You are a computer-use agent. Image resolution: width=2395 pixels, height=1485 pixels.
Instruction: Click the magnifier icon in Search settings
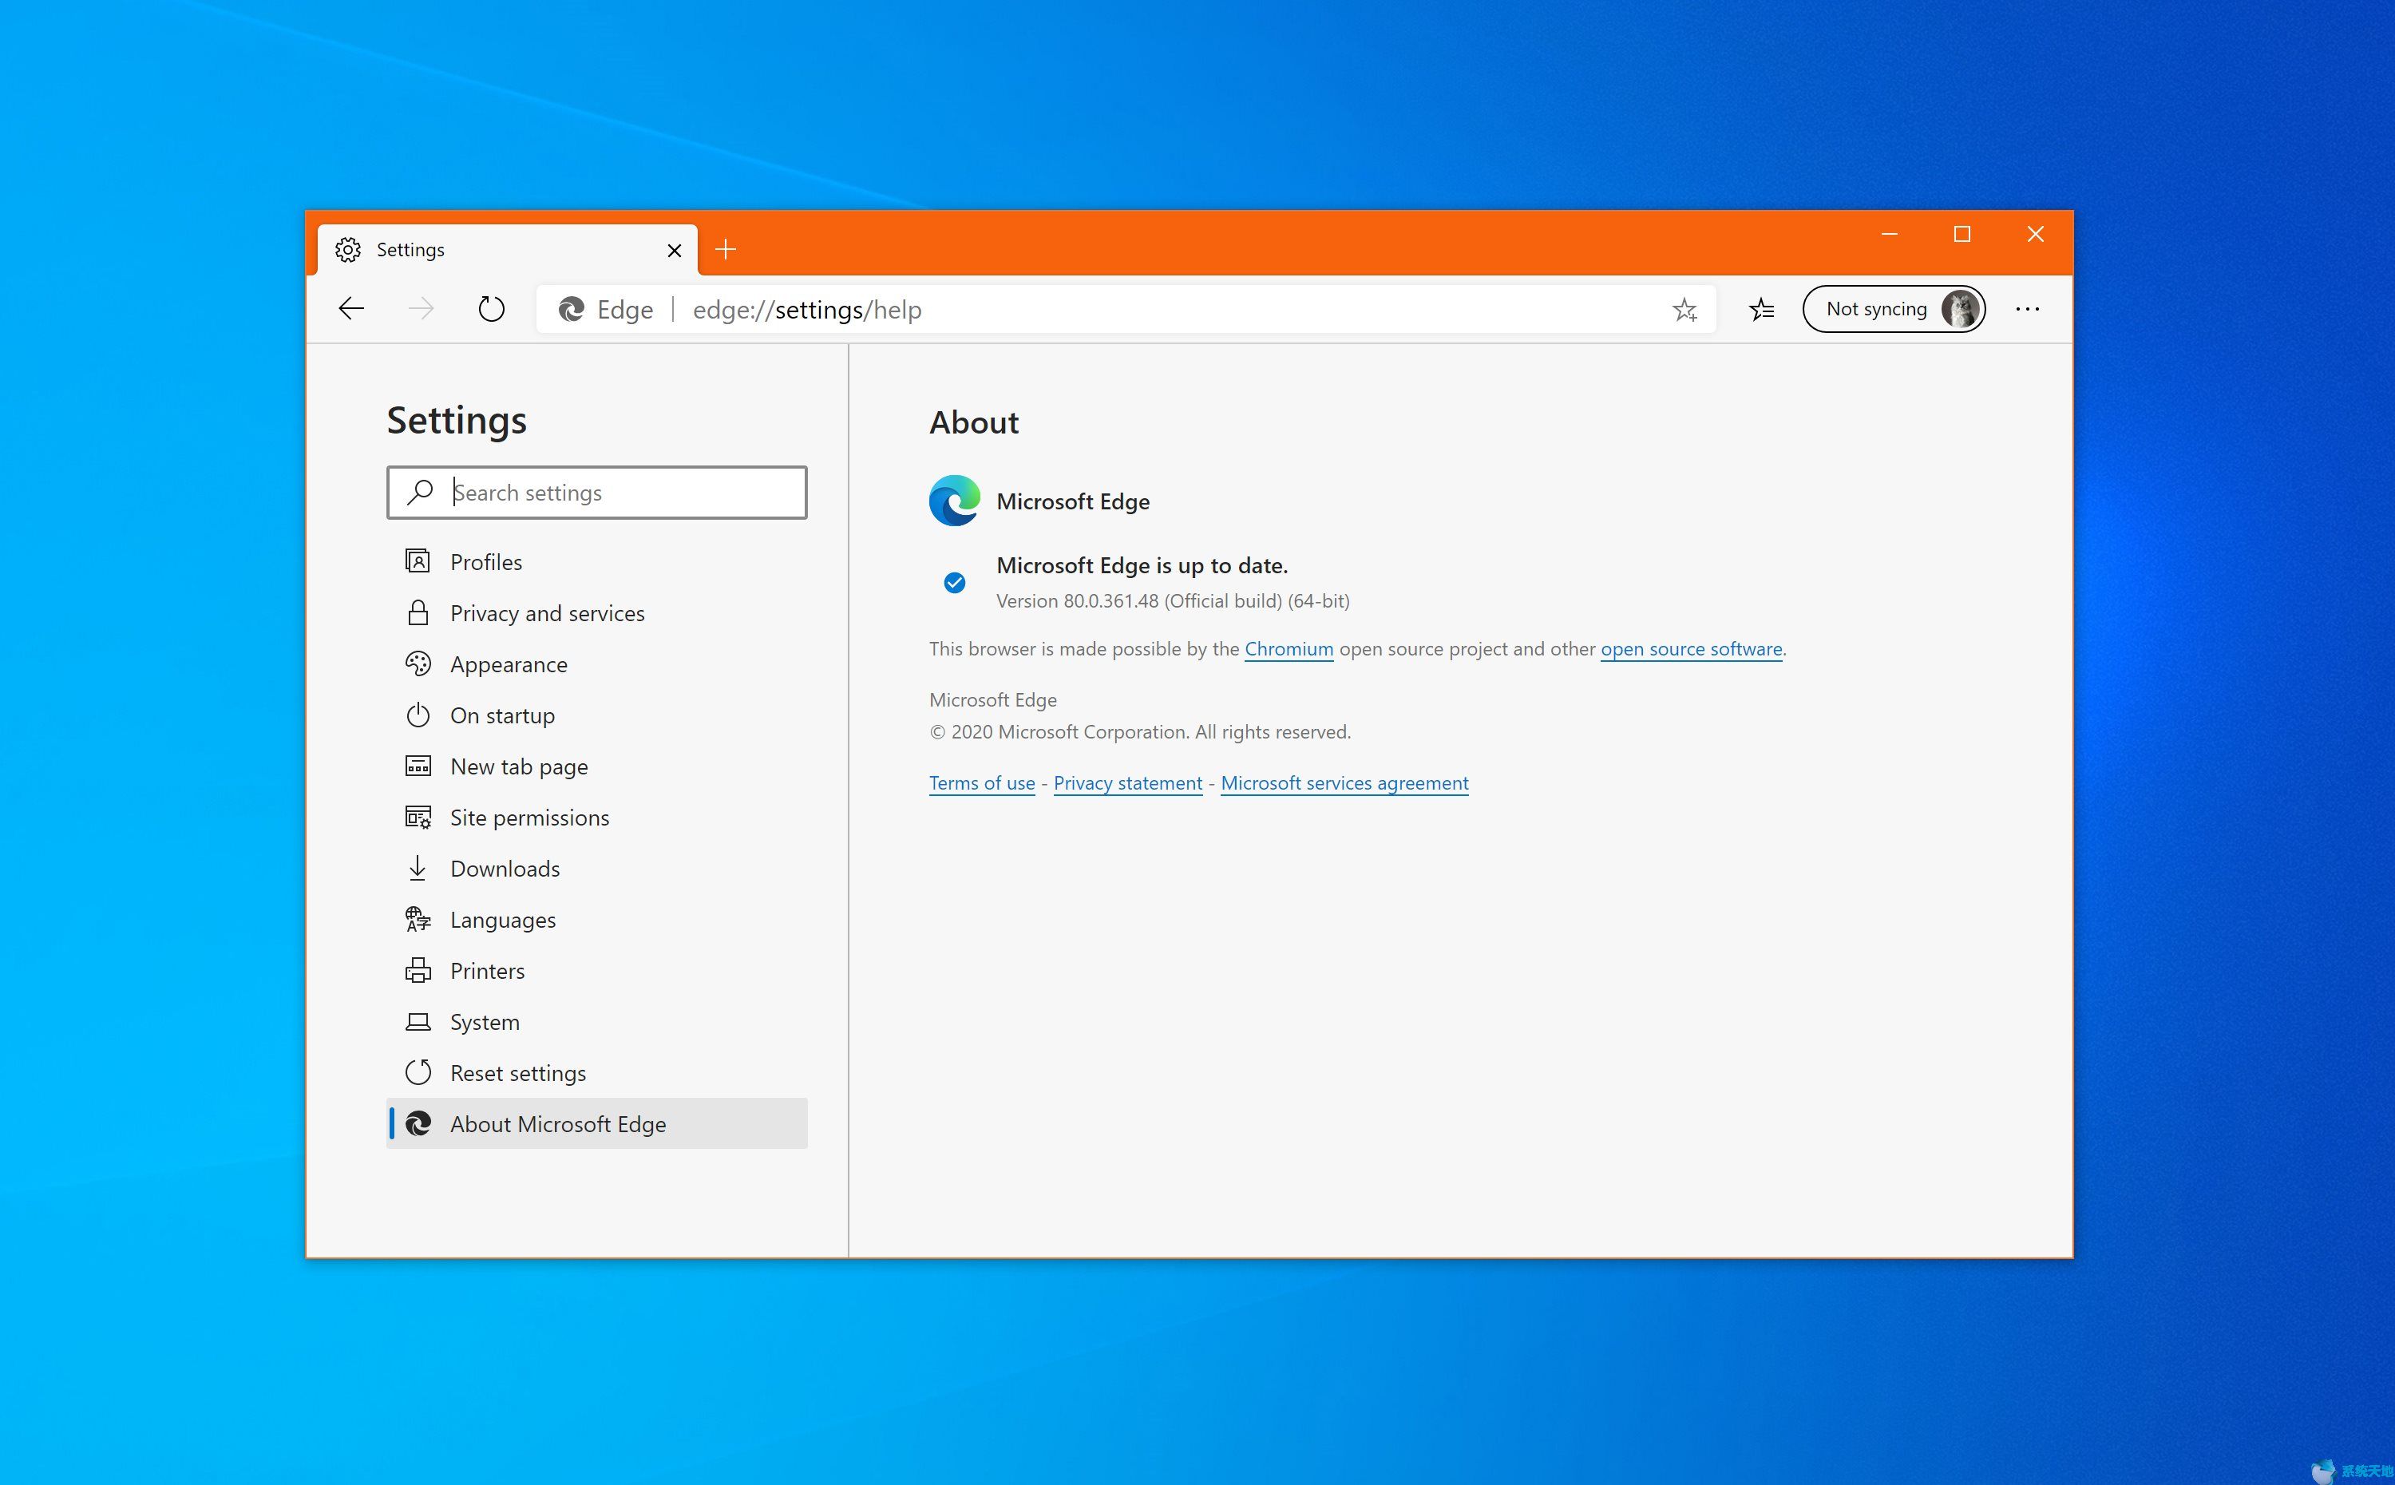(420, 492)
